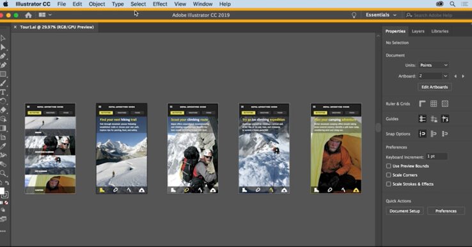Toggle Show Rulers button

422,104
